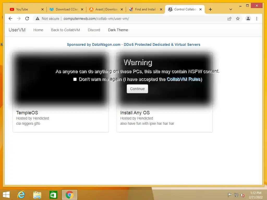Click 'Hosted by Hendicted' under TempleOS
Image resolution: width=267 pixels, height=200 pixels.
[x=33, y=118]
